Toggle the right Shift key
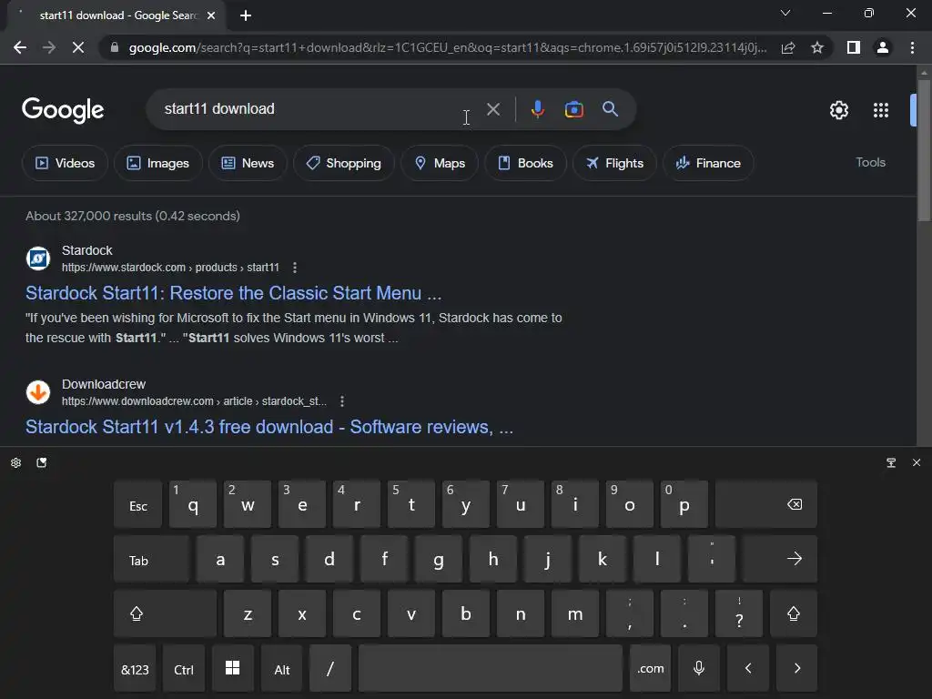932x699 pixels. coord(794,614)
